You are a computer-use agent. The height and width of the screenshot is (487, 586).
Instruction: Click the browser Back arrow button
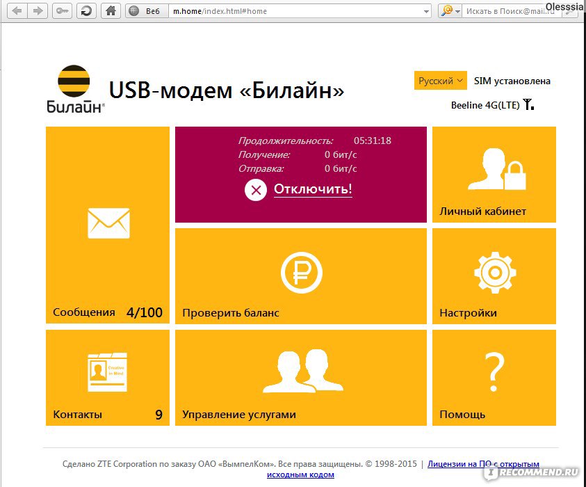point(17,11)
